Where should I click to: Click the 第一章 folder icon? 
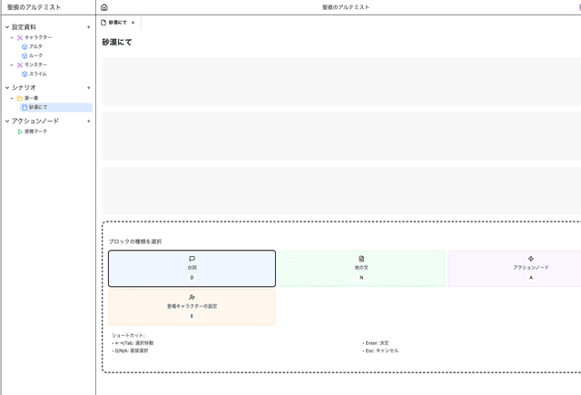tap(20, 98)
